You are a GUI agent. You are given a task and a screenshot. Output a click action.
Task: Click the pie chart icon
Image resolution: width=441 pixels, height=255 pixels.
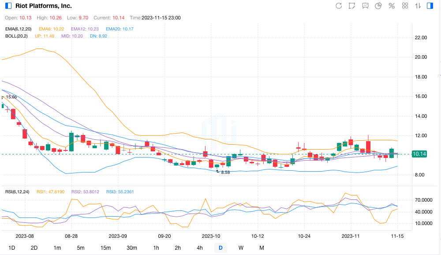(x=378, y=6)
